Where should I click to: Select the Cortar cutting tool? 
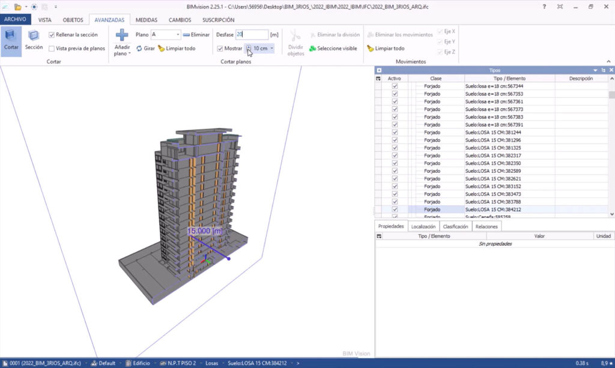click(11, 40)
